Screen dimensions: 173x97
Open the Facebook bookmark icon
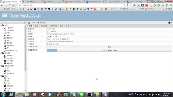pos(24,9)
